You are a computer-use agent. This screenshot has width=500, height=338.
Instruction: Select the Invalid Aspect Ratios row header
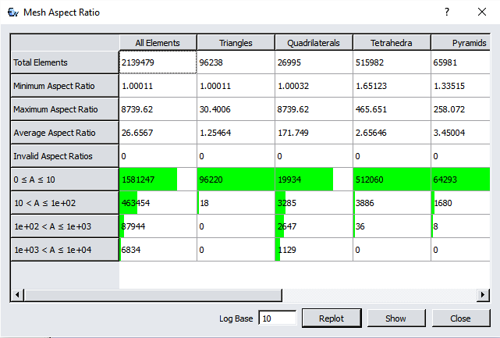pyautogui.click(x=64, y=156)
